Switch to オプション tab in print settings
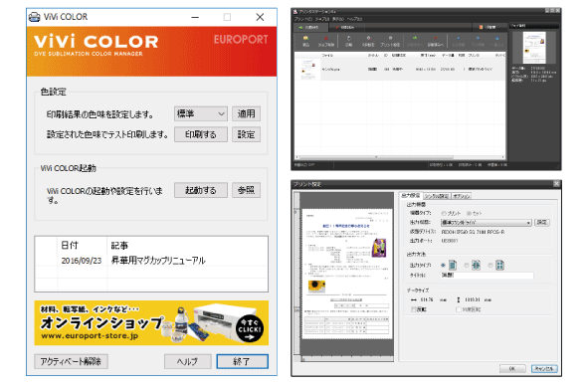This screenshot has height=388, width=587. coord(462,196)
